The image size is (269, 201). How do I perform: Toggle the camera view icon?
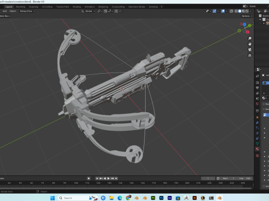click(250, 50)
